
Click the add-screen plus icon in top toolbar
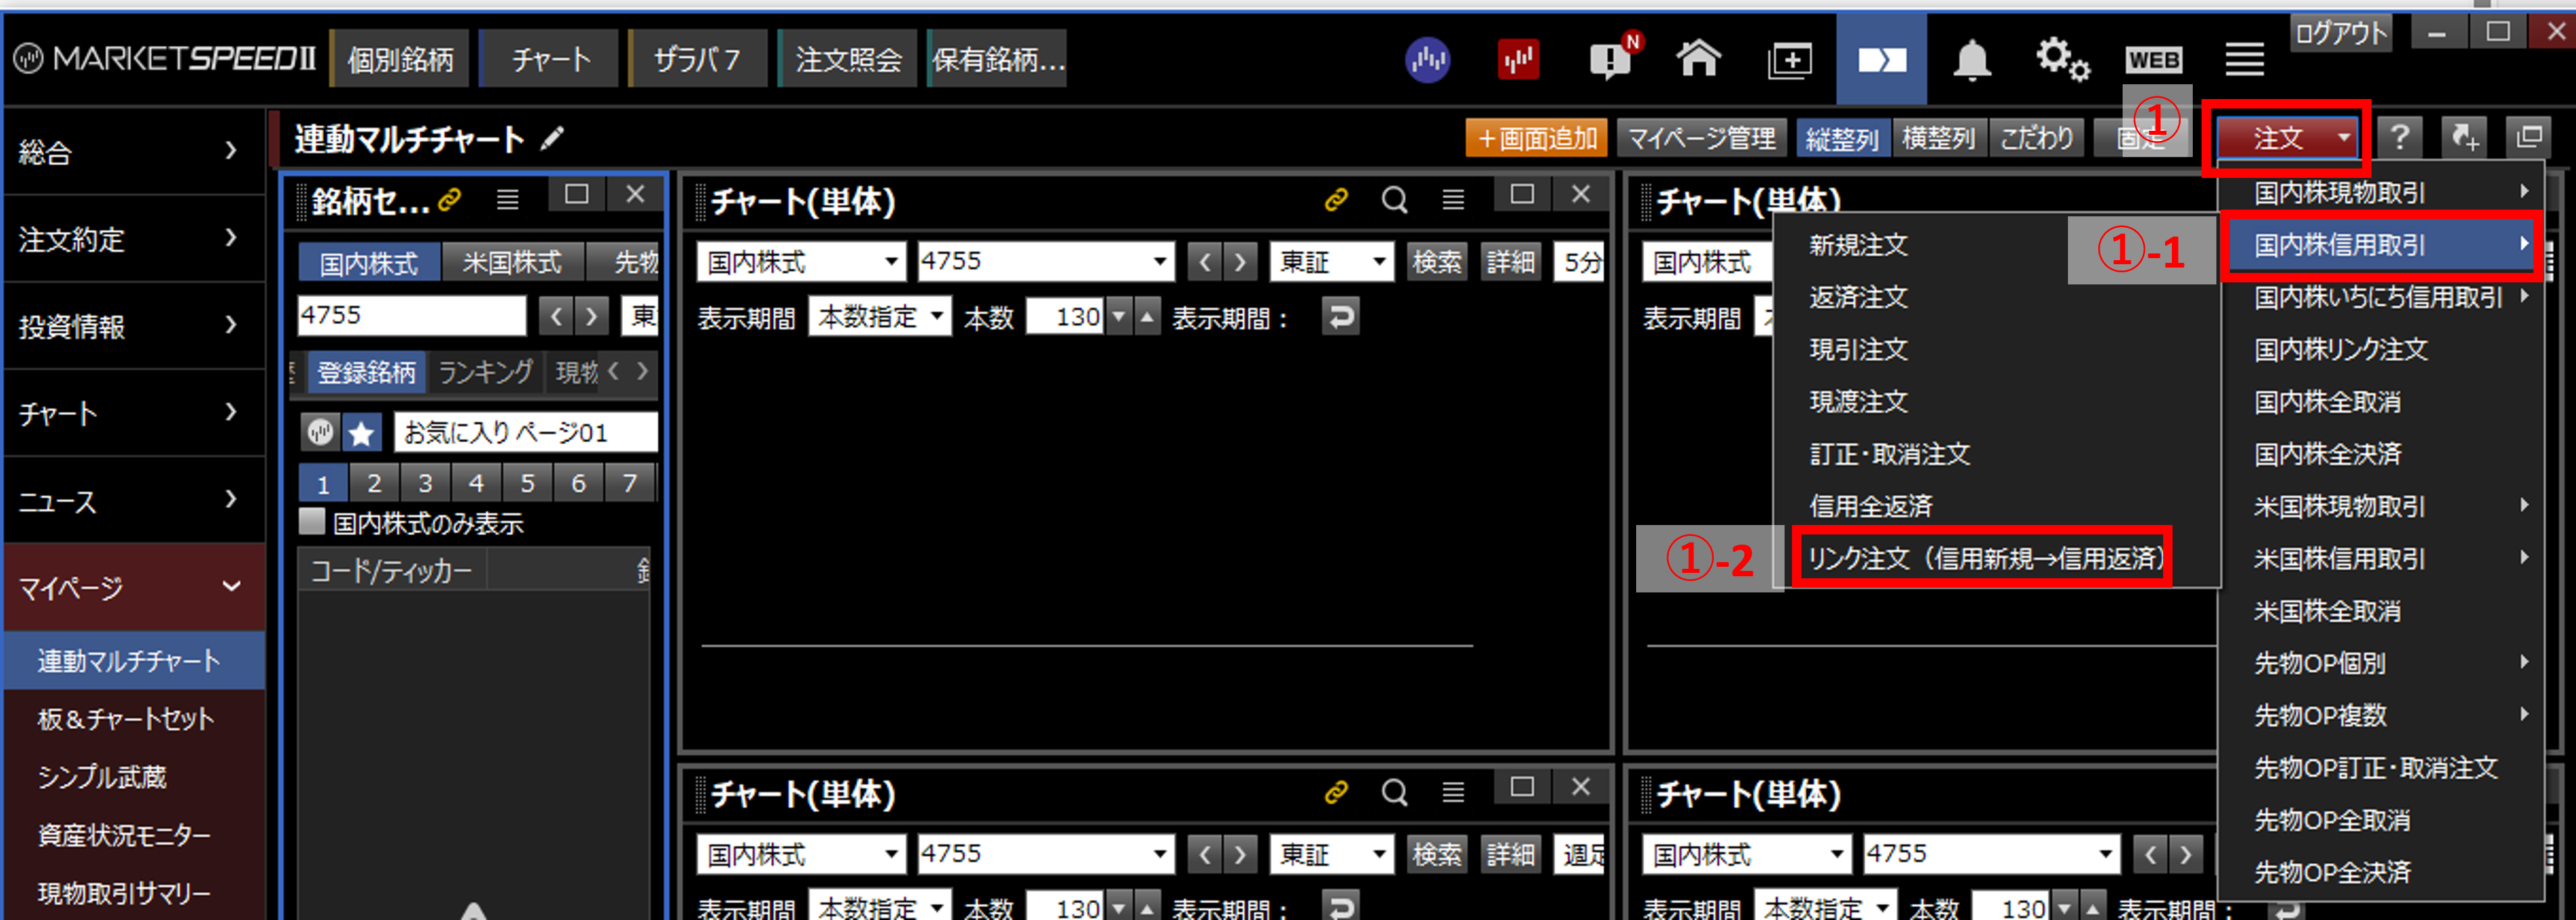(x=1789, y=60)
